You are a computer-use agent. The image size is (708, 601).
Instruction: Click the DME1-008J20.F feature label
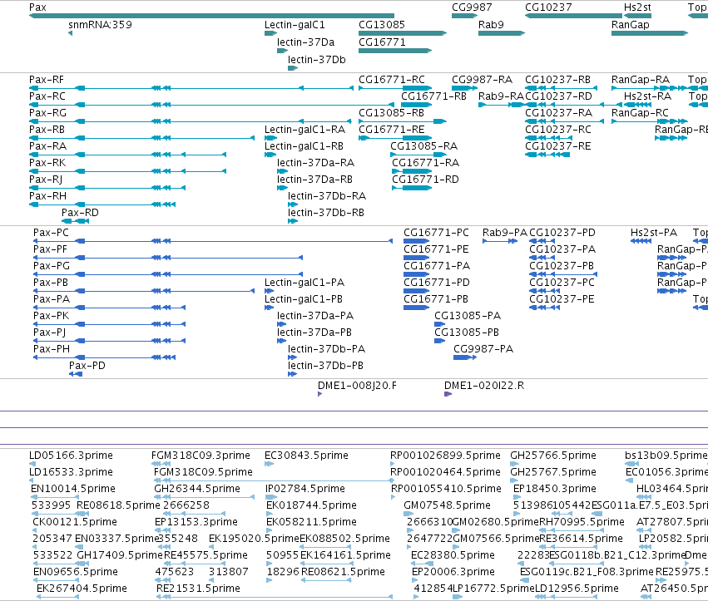pyautogui.click(x=357, y=386)
